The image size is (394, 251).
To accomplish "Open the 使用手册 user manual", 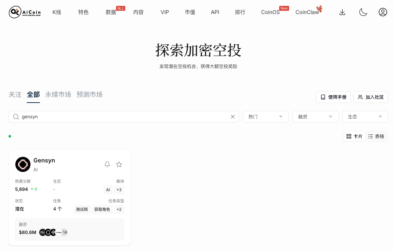I will (x=333, y=97).
